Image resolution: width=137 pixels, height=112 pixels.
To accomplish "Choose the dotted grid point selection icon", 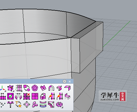I will [19, 88].
